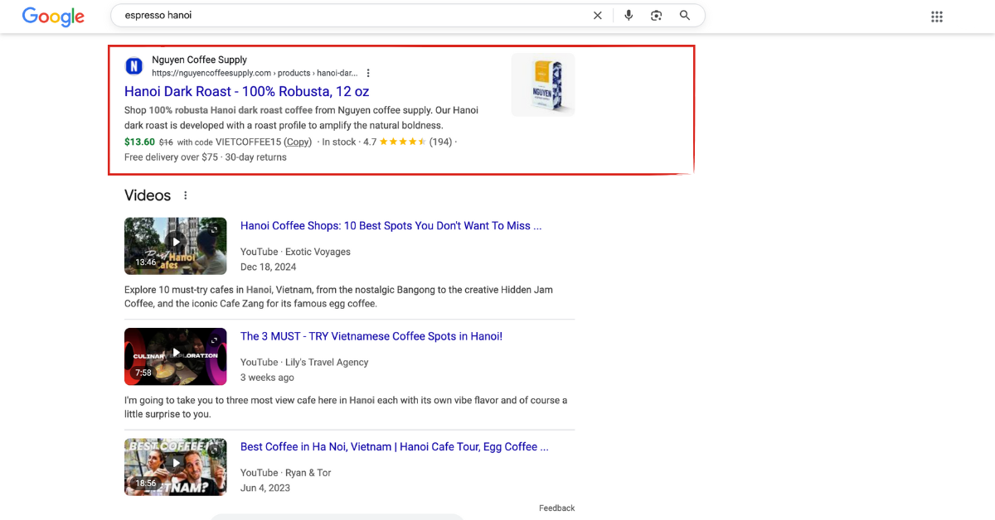Click Free delivery over $75 text

tap(171, 156)
